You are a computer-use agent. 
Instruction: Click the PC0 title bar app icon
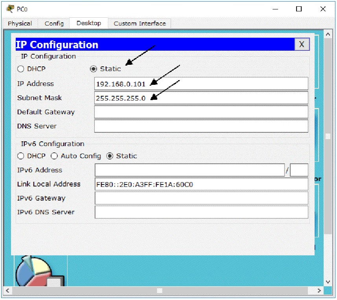[10, 9]
